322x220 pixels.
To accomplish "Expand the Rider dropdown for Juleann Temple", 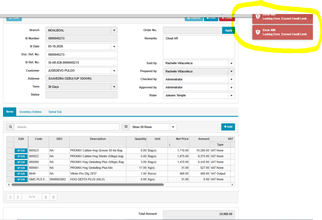I will pos(231,96).
